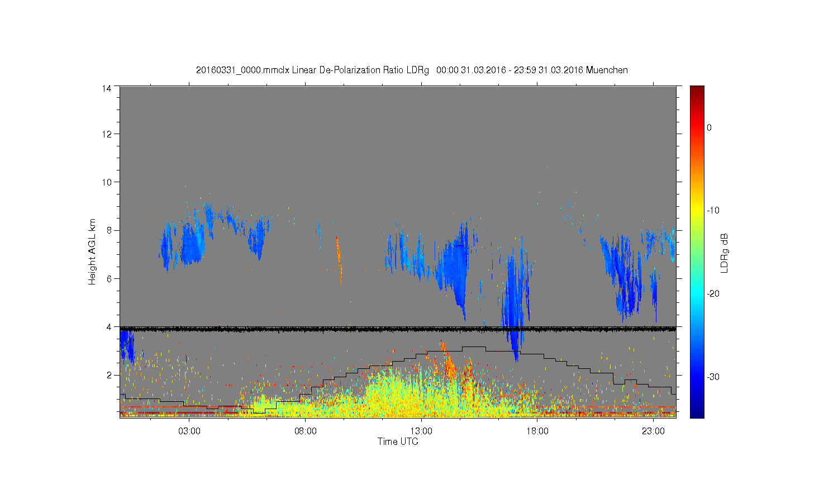Click the height tick label 14
The height and width of the screenshot is (503, 838).
pos(106,88)
